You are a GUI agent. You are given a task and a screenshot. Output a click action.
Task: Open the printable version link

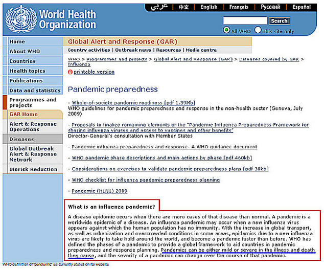click(x=94, y=72)
